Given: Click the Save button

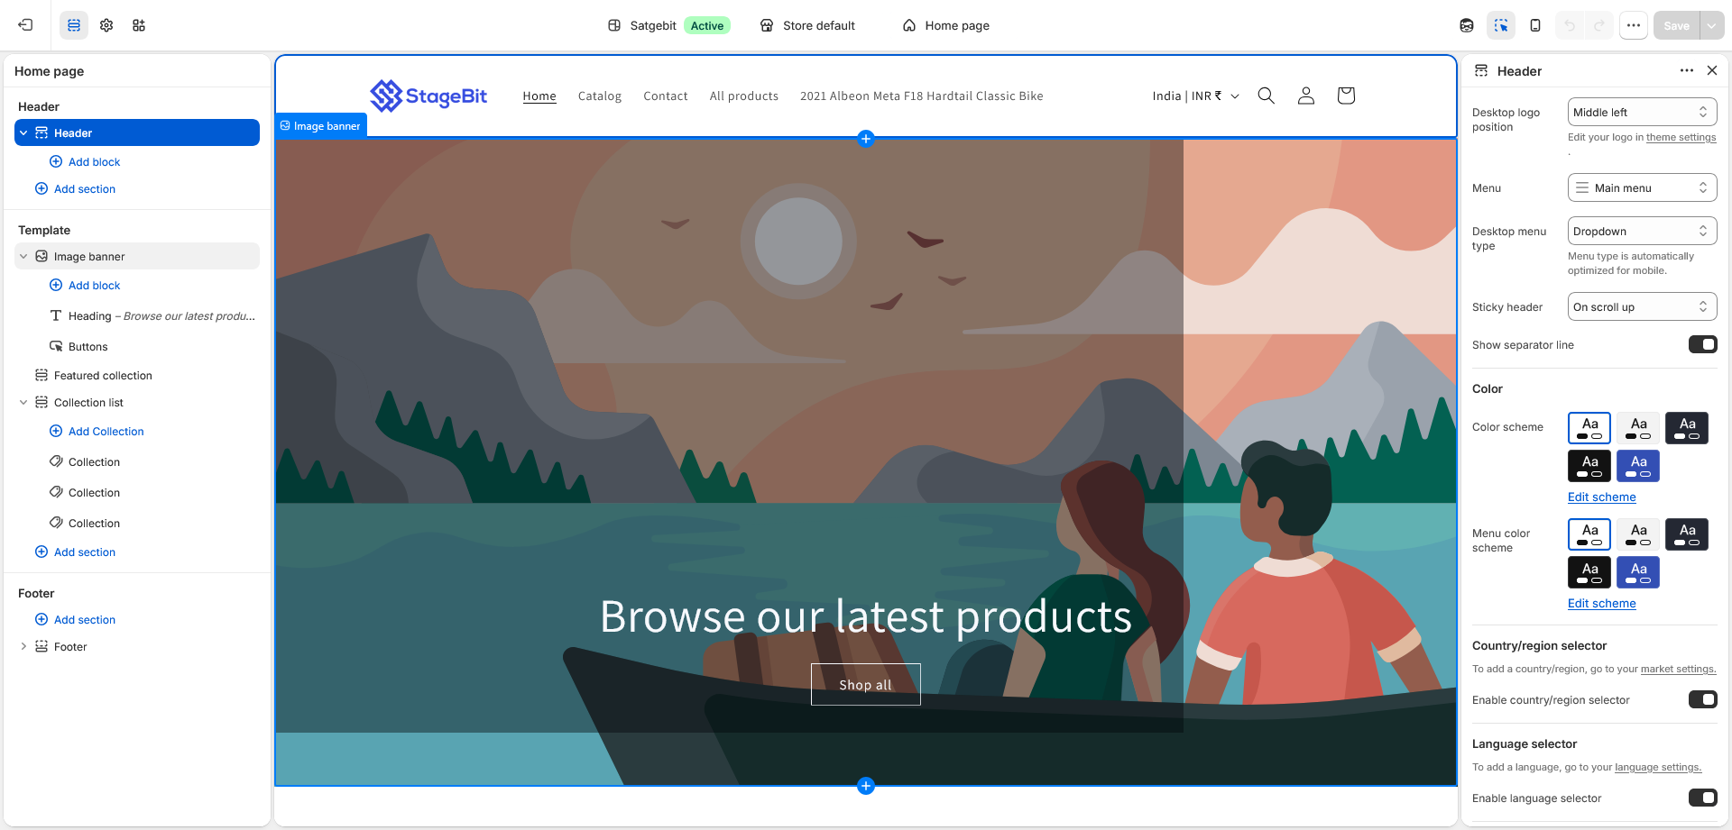Looking at the screenshot, I should (x=1676, y=25).
